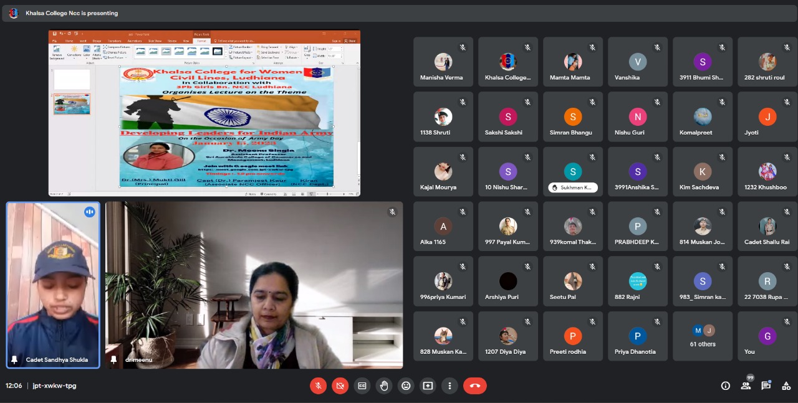Click the Save icon in PowerPoint's title bar
798x403 pixels.
54,33
